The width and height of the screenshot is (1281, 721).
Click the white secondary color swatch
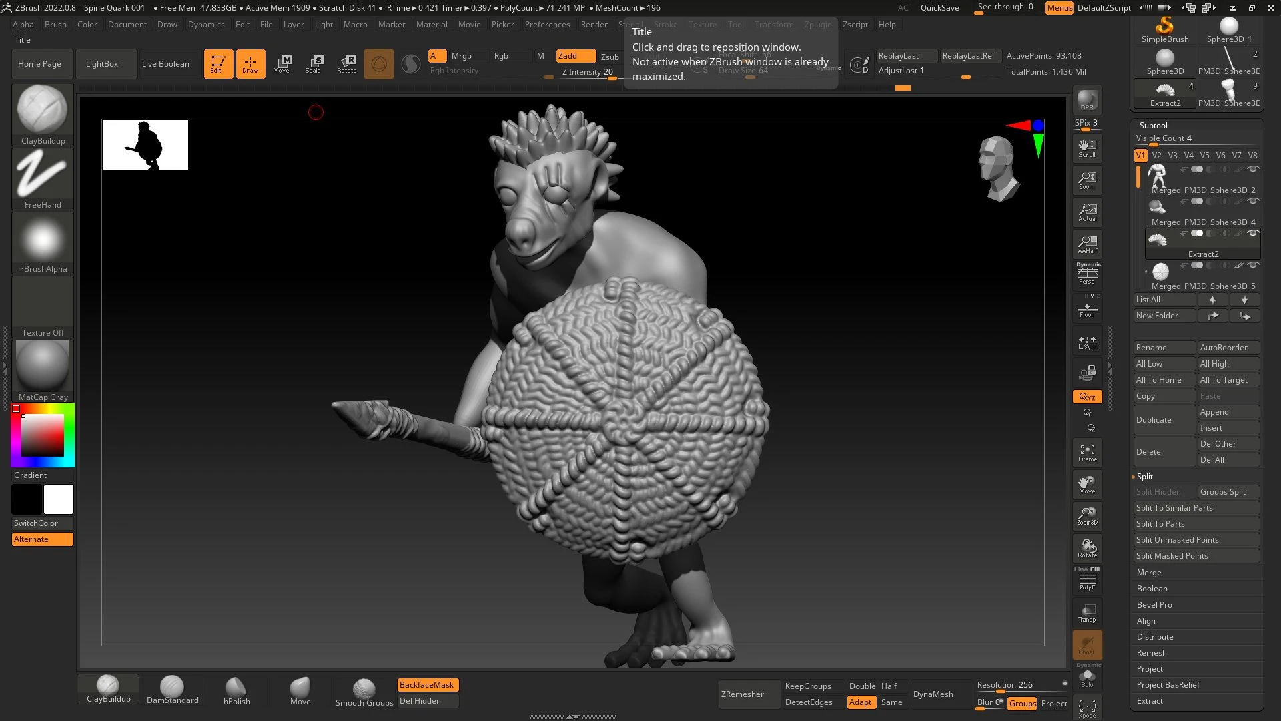pos(59,499)
